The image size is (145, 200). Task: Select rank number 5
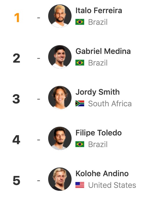click(17, 181)
